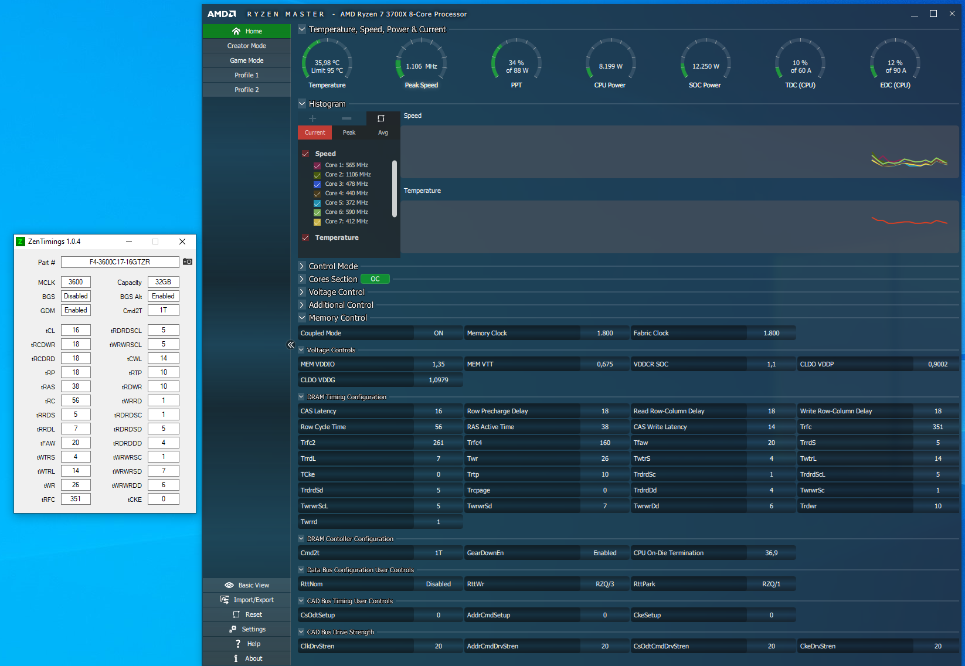Expand the Voltage Control section
The width and height of the screenshot is (965, 666).
[302, 292]
